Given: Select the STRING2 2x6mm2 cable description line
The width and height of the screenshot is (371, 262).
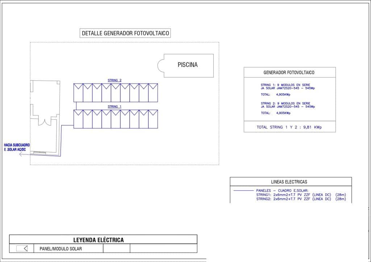Looking at the screenshot, I should [301, 199].
